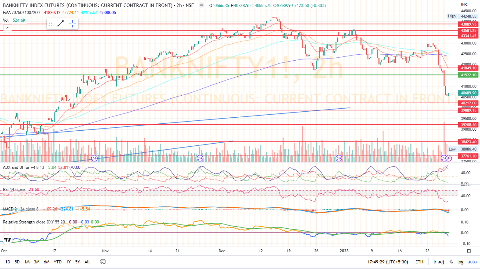Switch to 3M time range
The height and width of the screenshot is (269, 480).
pos(37,262)
